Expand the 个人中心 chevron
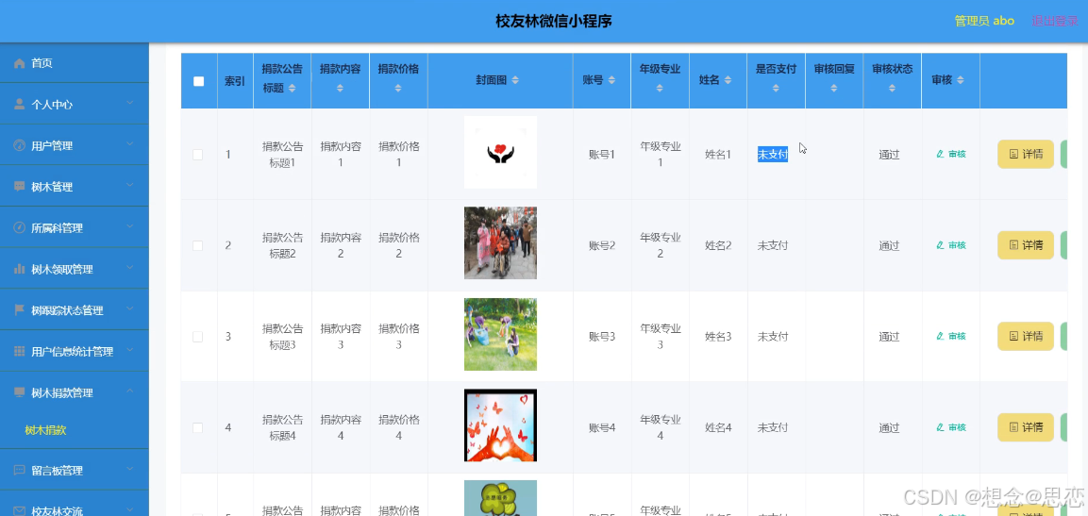The width and height of the screenshot is (1088, 516). pos(130,104)
